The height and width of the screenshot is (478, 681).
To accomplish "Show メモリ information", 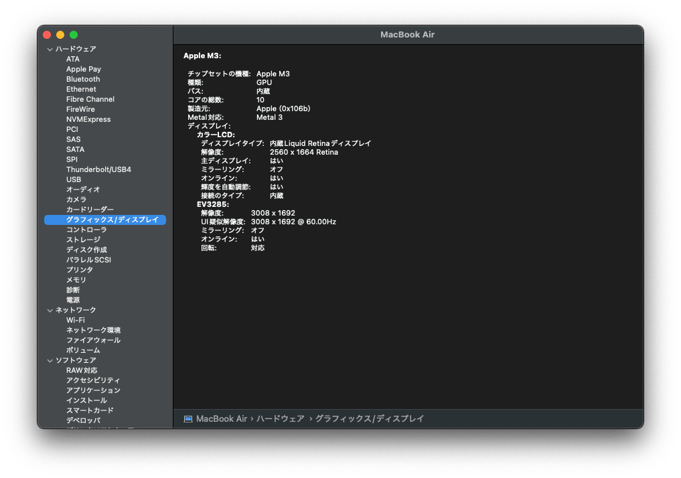I will [x=76, y=280].
